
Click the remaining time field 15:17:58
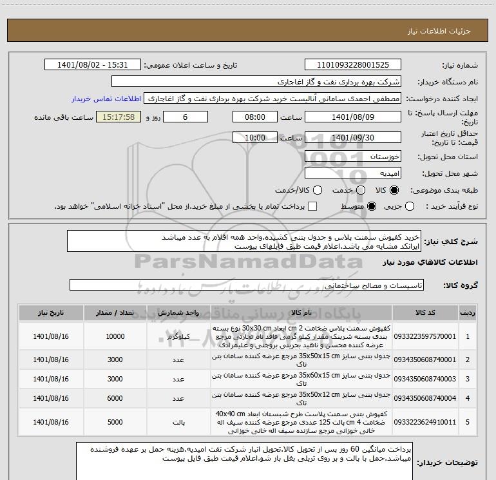click(119, 117)
